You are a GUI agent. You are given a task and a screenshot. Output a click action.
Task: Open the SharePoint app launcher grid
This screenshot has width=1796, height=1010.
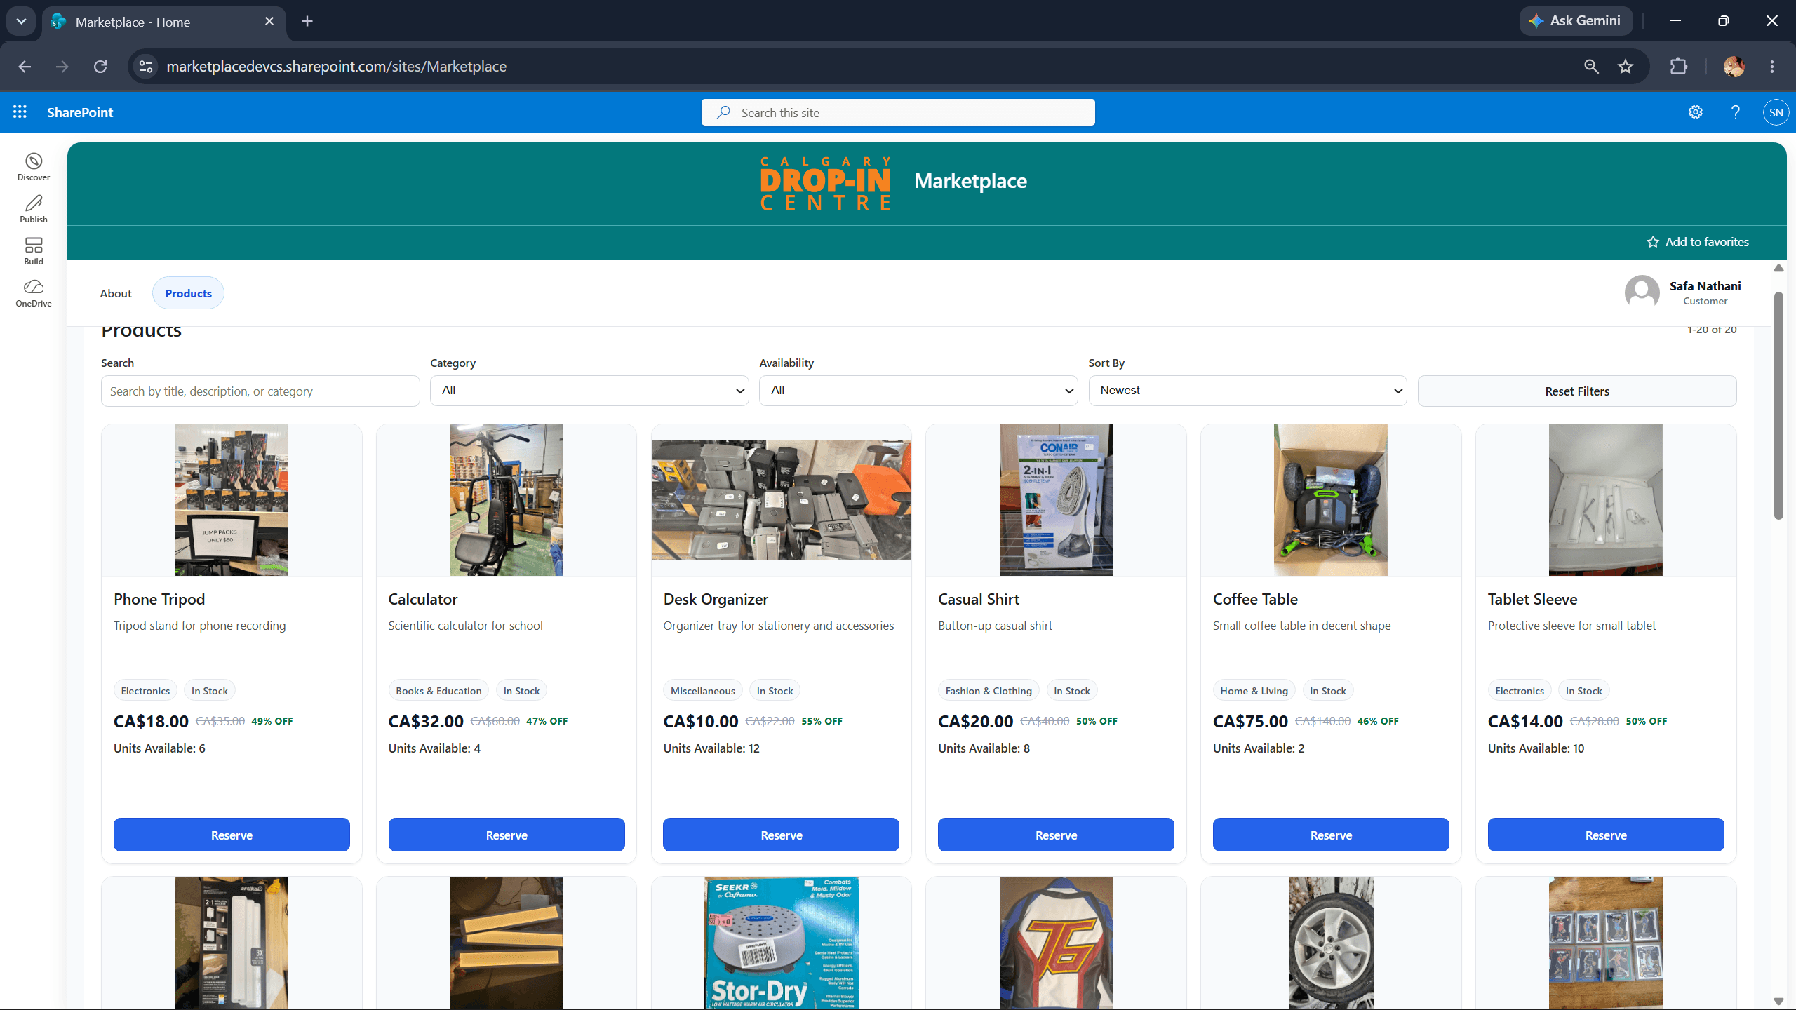(20, 112)
